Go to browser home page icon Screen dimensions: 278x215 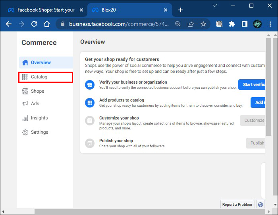click(47, 24)
